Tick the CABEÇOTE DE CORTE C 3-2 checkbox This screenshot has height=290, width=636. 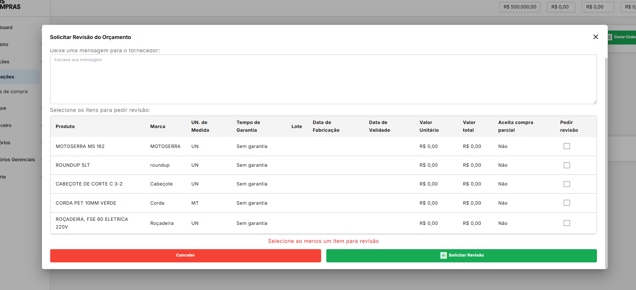click(567, 184)
